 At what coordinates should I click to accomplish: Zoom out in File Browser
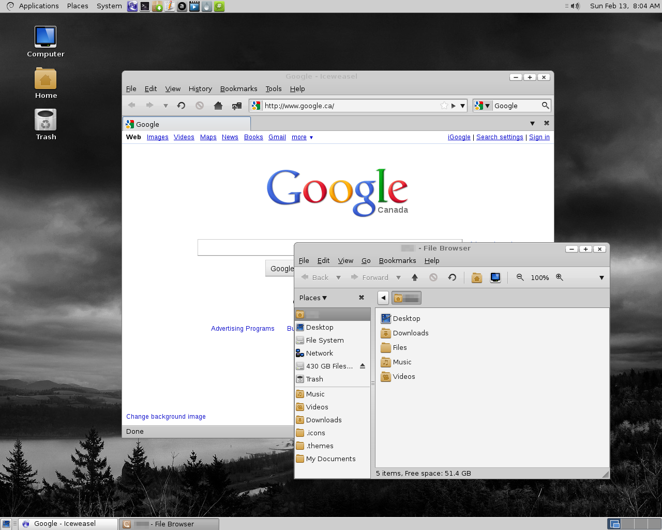520,277
